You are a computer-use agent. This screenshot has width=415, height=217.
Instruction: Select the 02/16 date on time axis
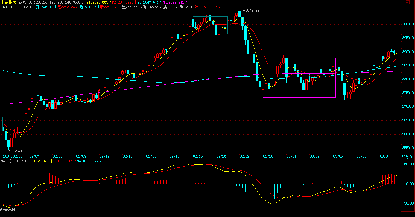198,156
